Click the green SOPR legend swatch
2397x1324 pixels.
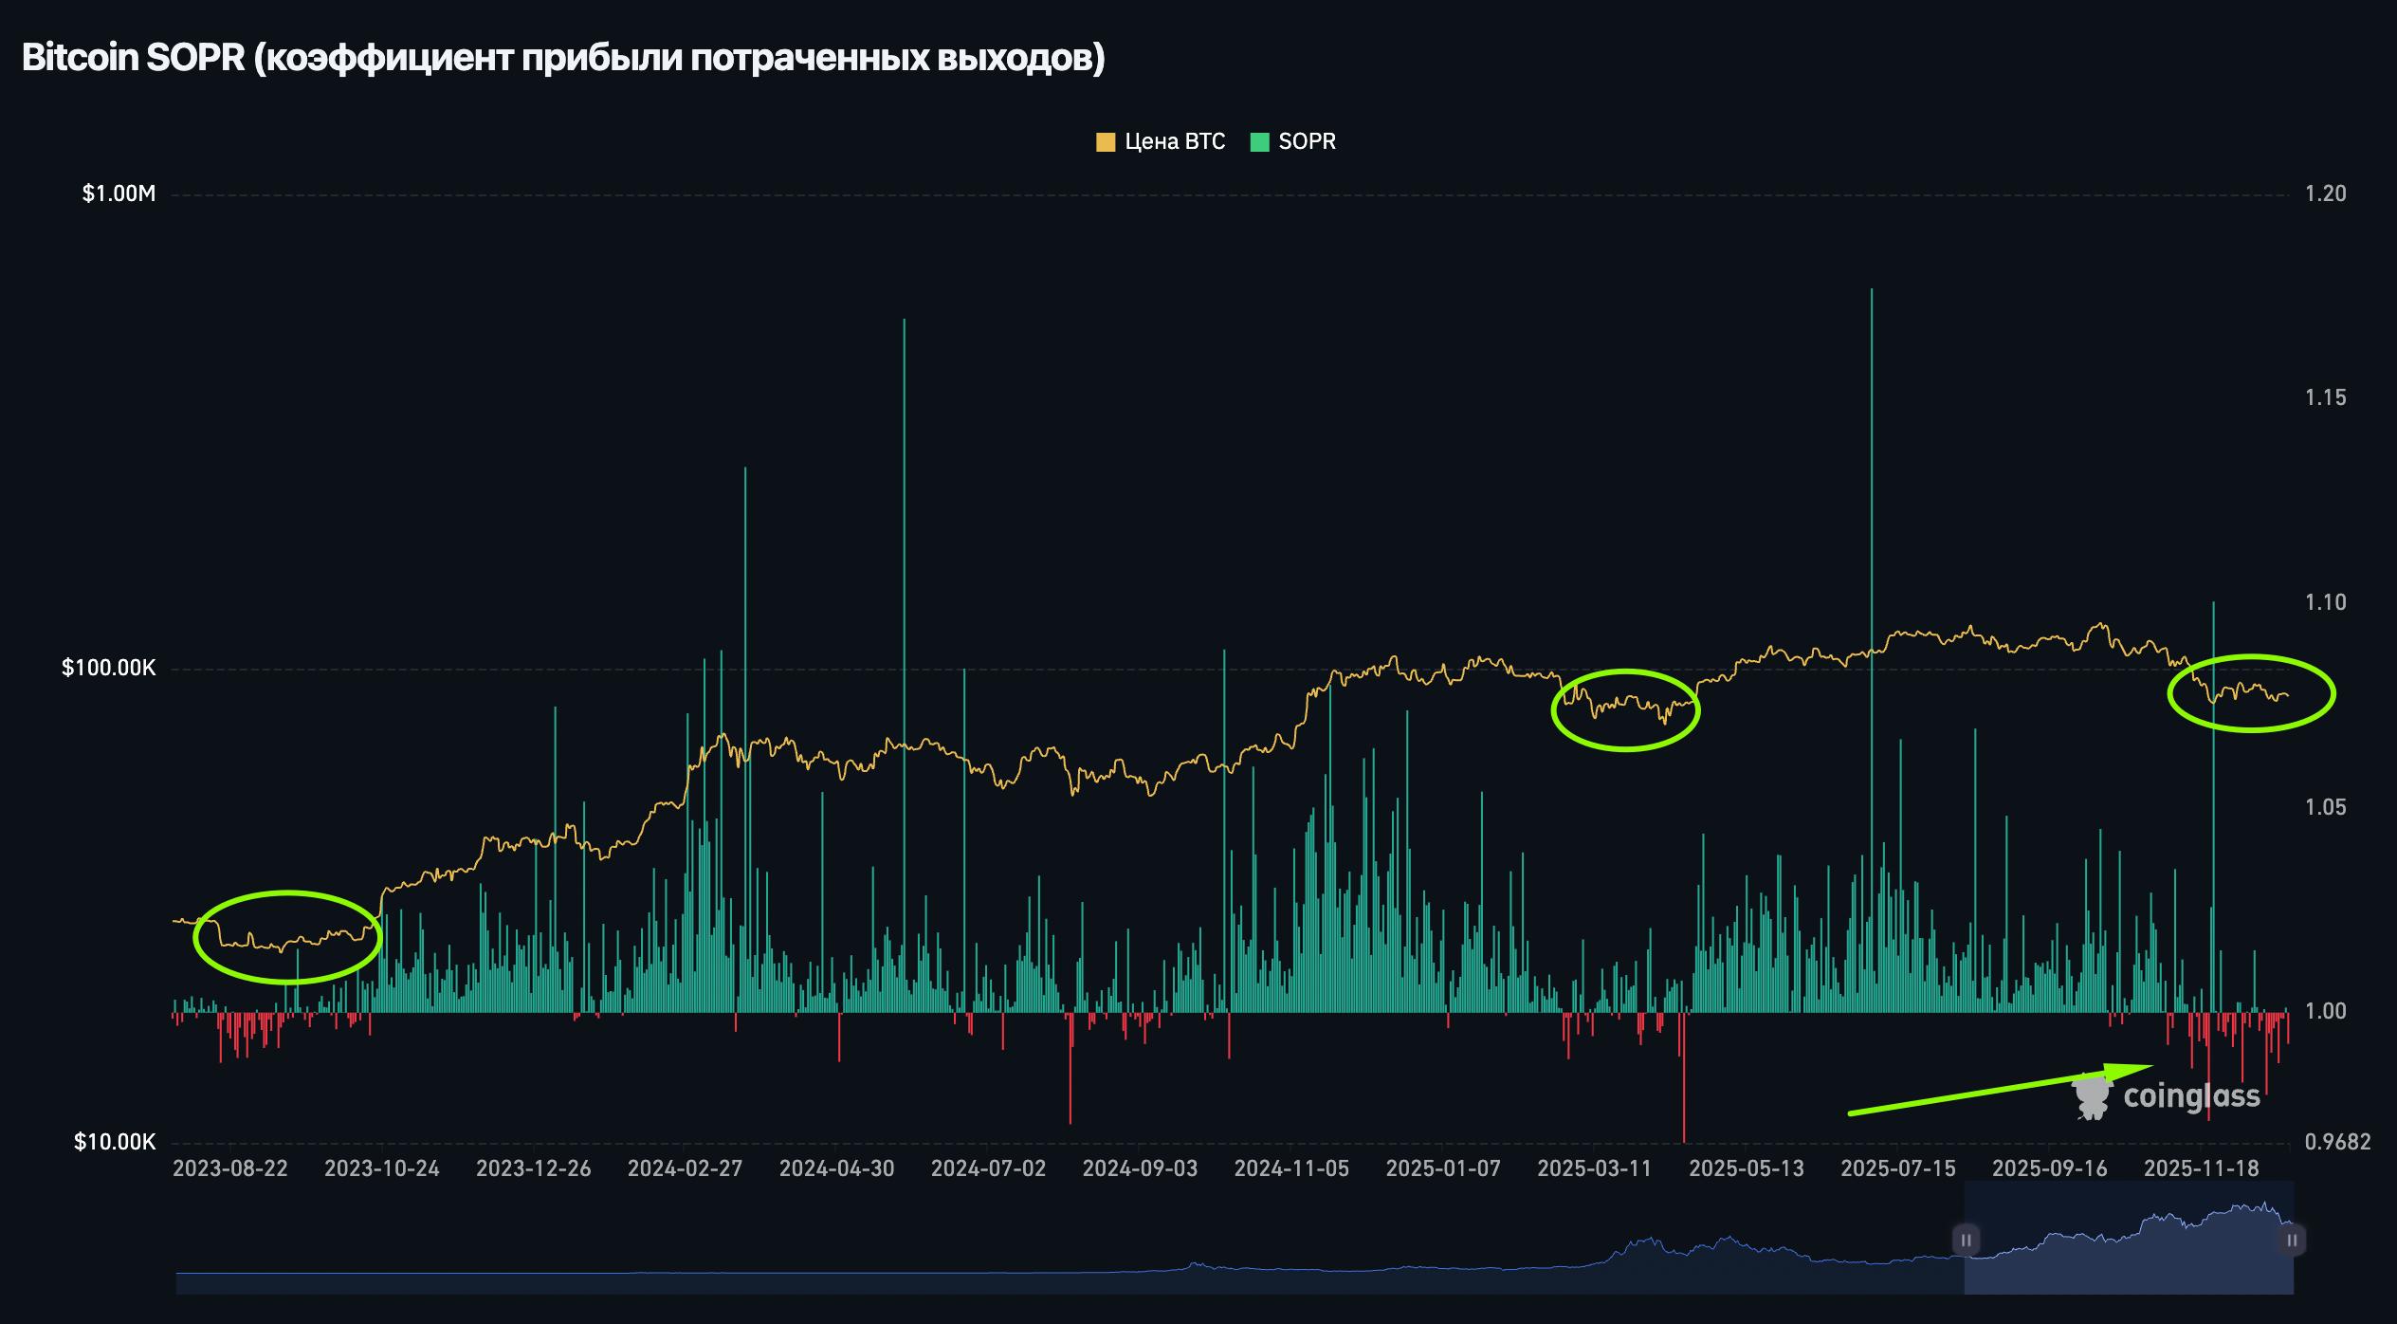(x=1259, y=143)
